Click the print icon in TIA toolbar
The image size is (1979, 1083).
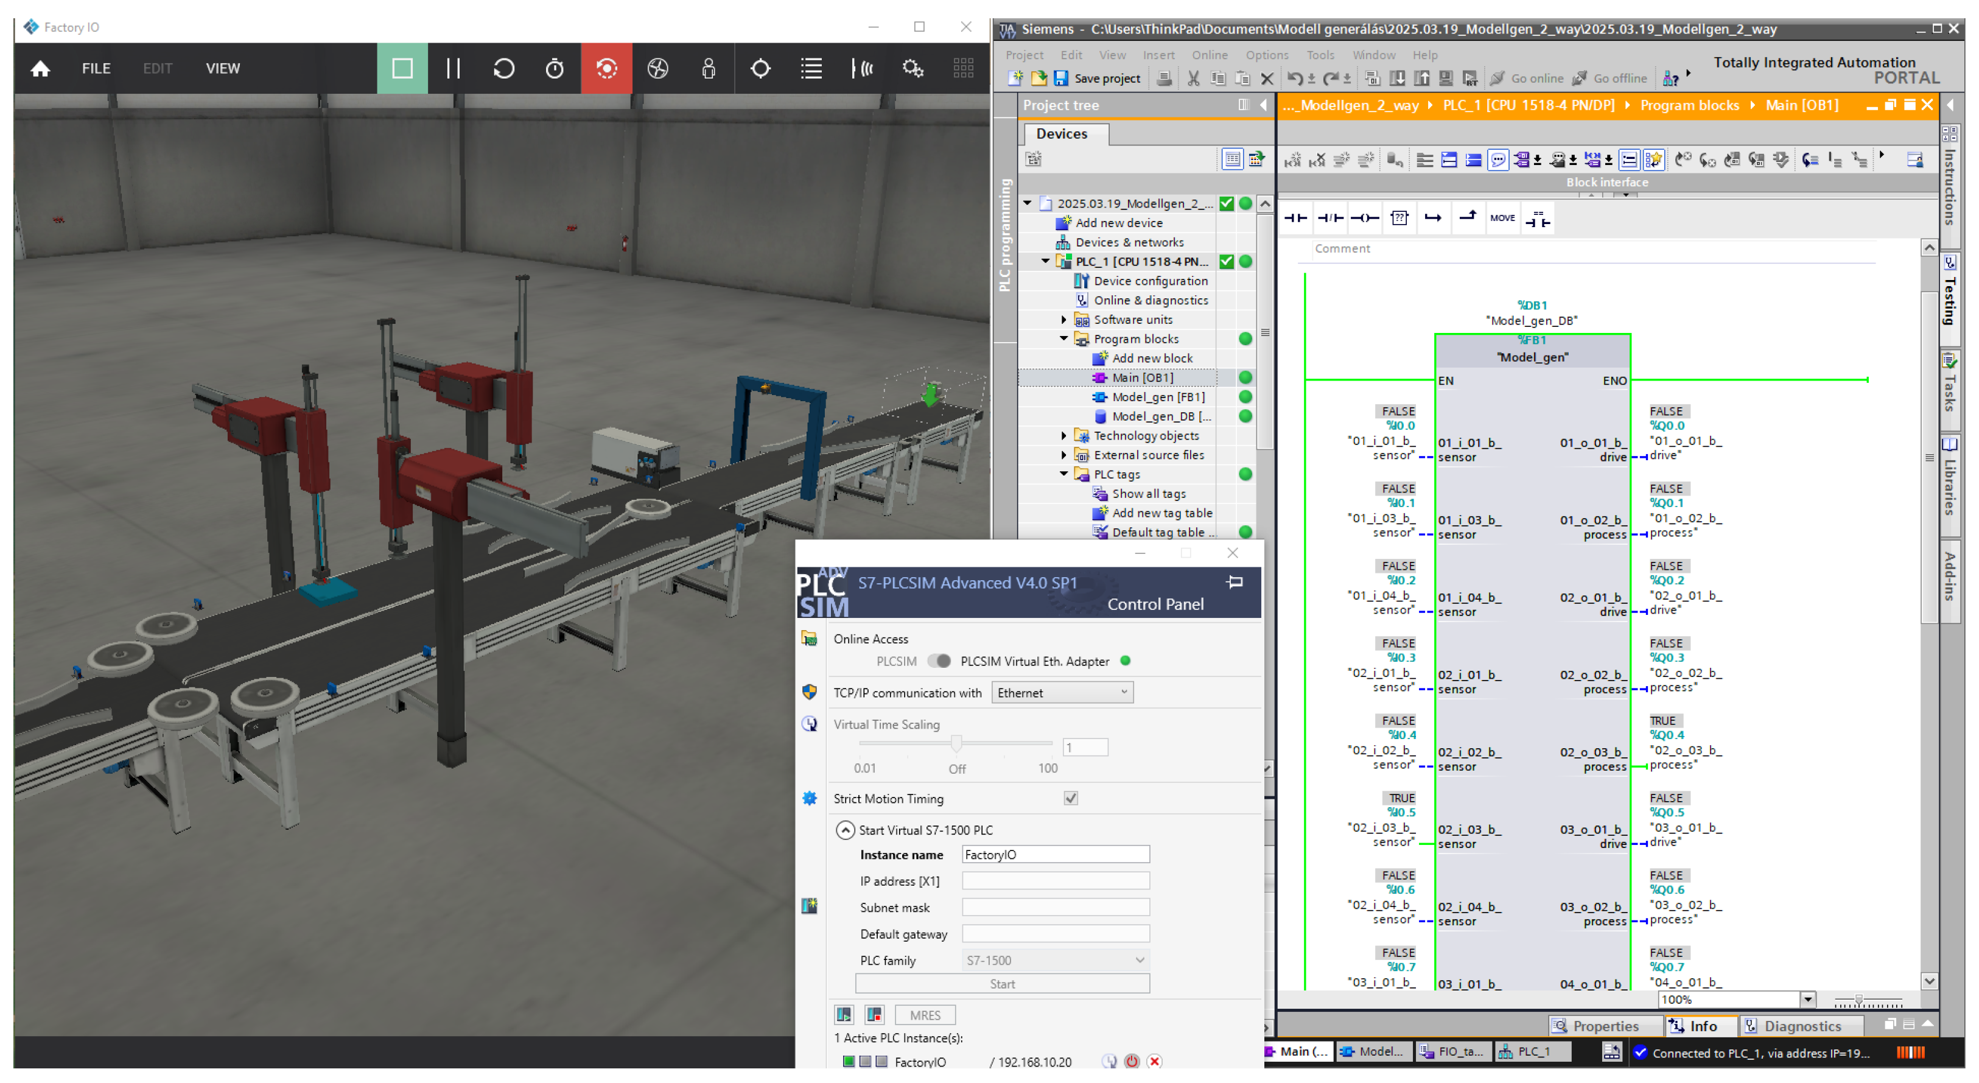[x=1165, y=79]
